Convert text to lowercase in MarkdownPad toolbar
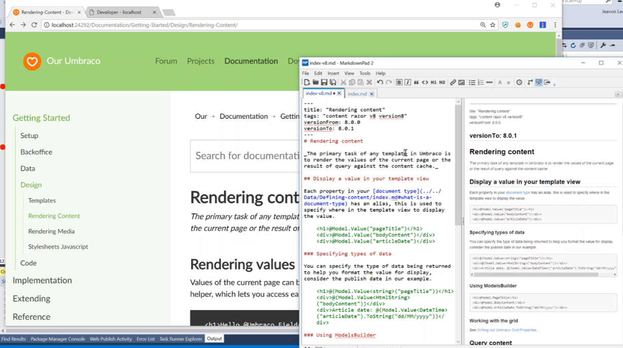The image size is (623, 348). 508,82
